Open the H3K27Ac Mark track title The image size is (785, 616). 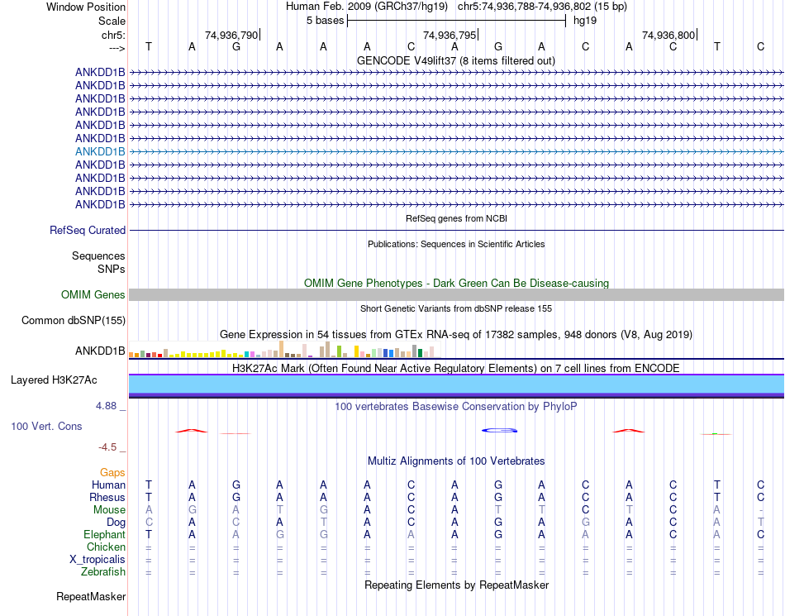coord(456,369)
